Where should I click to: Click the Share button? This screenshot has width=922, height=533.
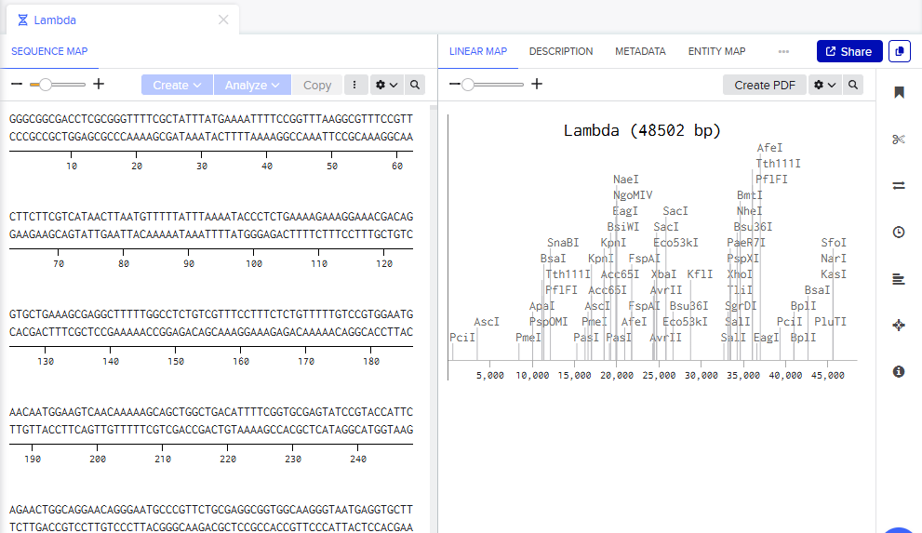(x=849, y=52)
